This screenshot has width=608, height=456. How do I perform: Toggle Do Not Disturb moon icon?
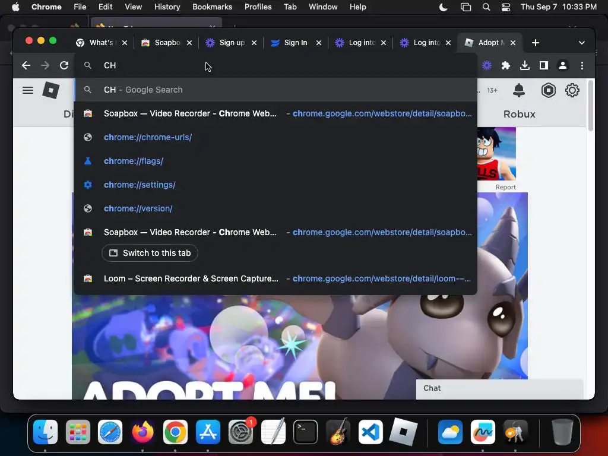(443, 7)
